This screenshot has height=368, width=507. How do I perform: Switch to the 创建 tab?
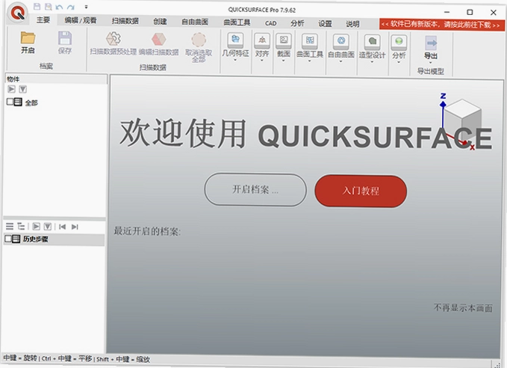pos(160,22)
